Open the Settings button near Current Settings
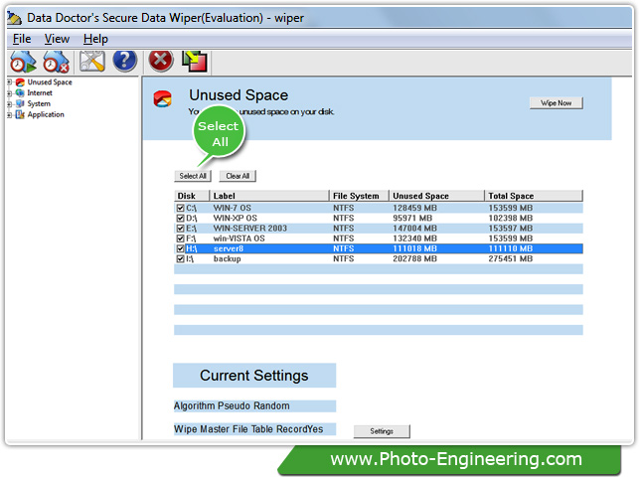Image resolution: width=639 pixels, height=477 pixels. [x=382, y=431]
